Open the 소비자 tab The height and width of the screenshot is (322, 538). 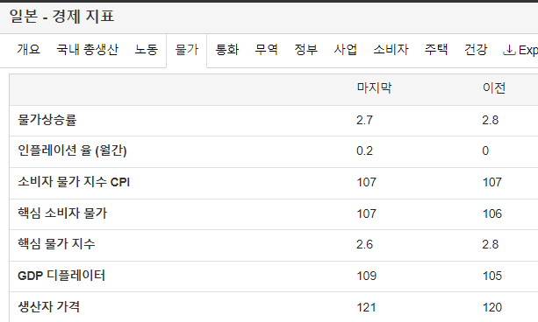point(391,50)
